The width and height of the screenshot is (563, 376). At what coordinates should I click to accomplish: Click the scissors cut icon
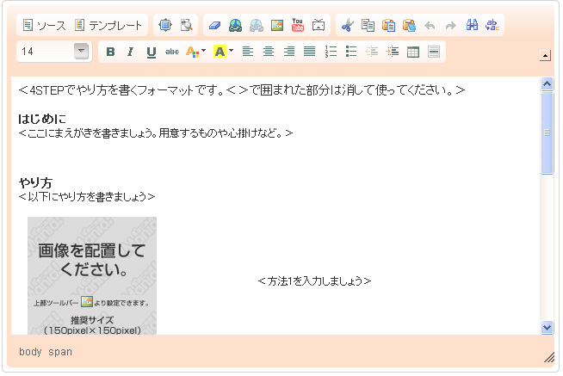[347, 26]
